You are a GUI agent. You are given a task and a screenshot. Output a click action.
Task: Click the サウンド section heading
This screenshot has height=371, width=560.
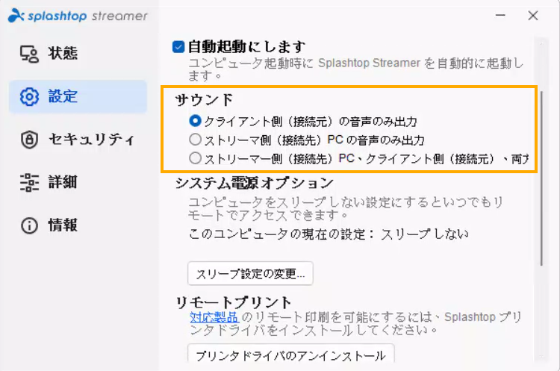(204, 100)
